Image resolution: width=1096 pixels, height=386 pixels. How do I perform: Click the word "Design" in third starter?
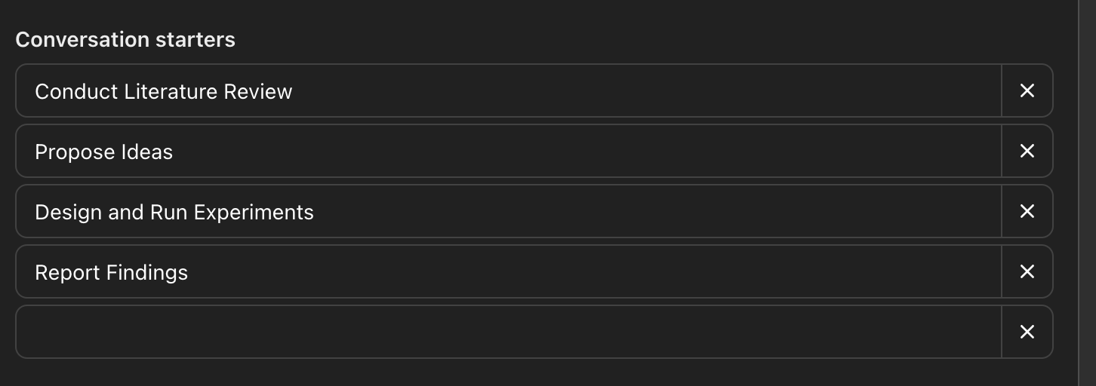68,212
